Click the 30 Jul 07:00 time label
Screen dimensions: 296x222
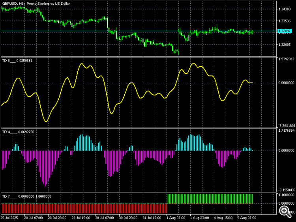(105, 218)
